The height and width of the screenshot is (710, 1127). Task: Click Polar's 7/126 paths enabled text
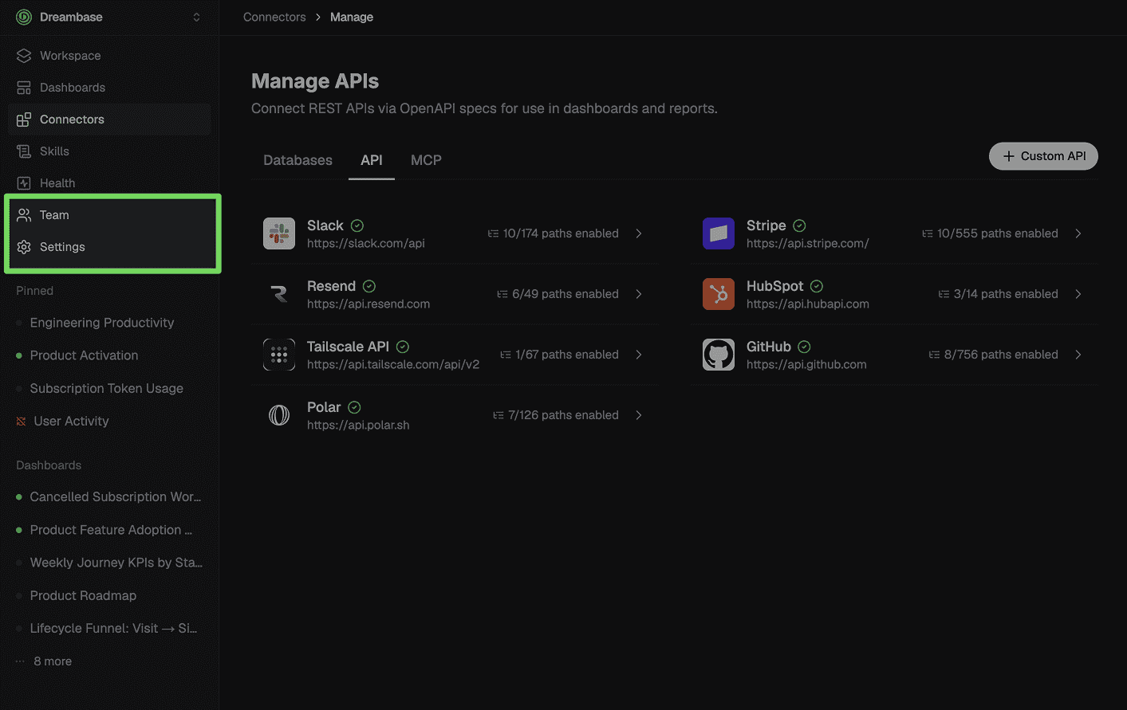coord(563,415)
